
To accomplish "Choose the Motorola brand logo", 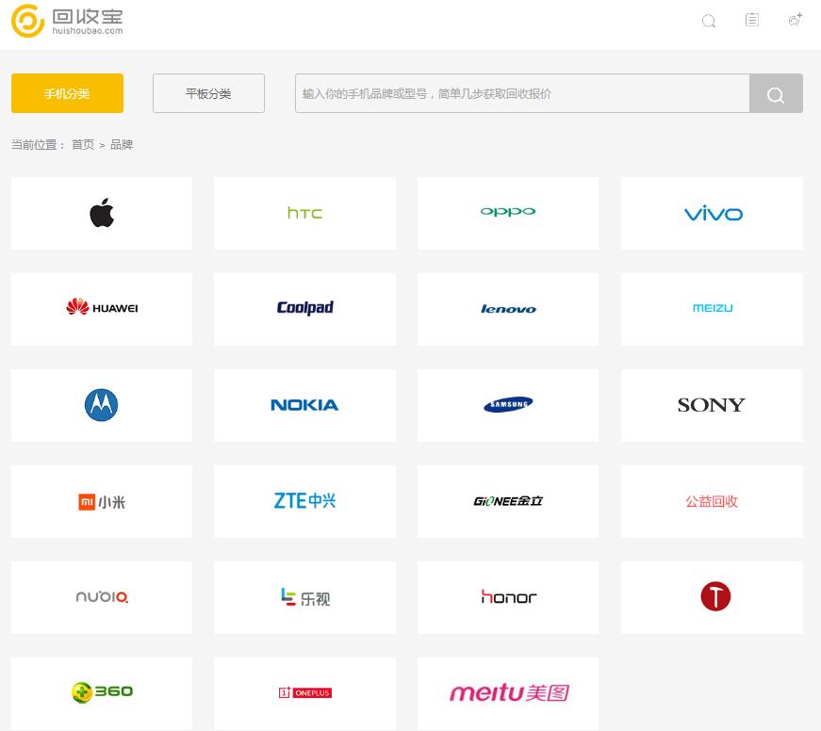I will [x=101, y=405].
